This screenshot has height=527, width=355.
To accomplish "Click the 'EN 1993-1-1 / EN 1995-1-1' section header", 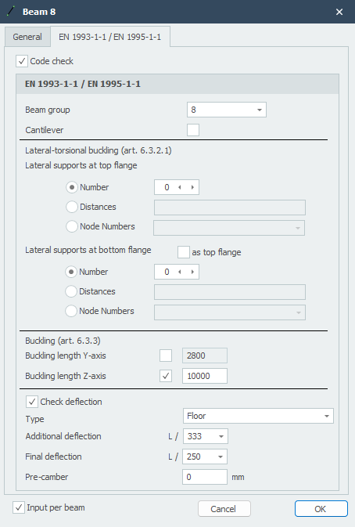I will coord(177,84).
